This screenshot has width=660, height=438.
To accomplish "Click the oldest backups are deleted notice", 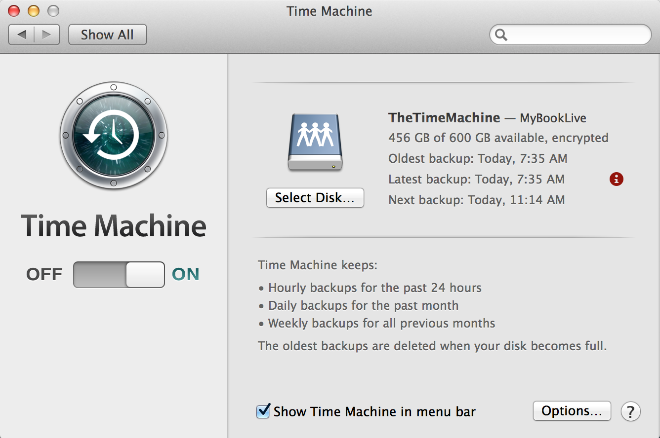I will 432,346.
